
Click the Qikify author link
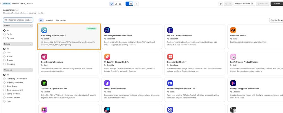pyautogui.click(x=109, y=92)
